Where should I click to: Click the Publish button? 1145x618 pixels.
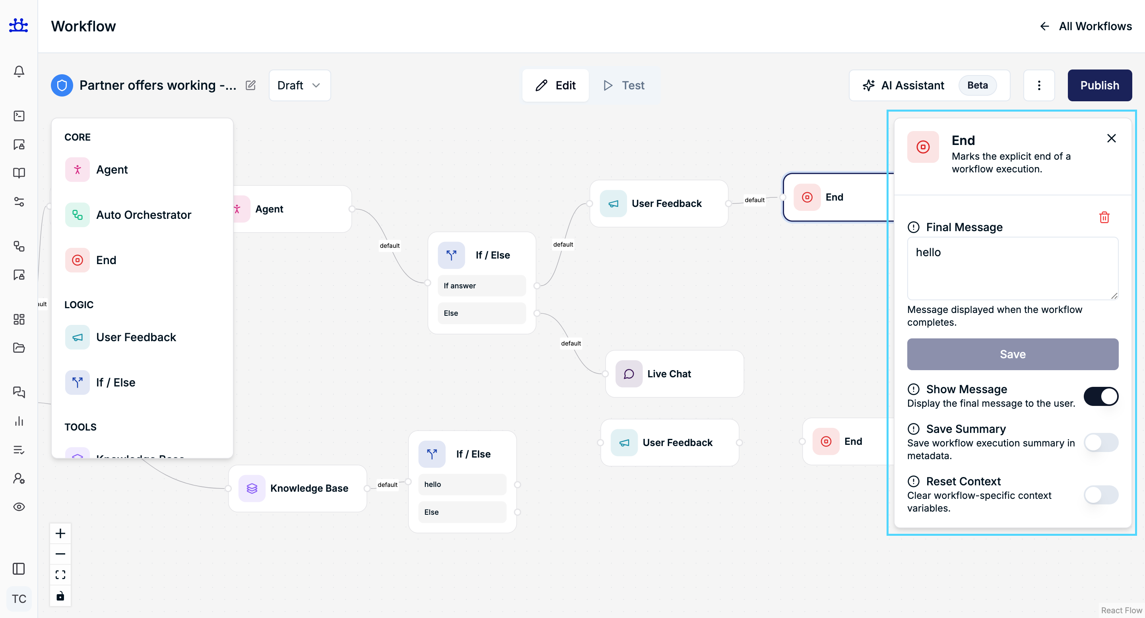(1099, 85)
